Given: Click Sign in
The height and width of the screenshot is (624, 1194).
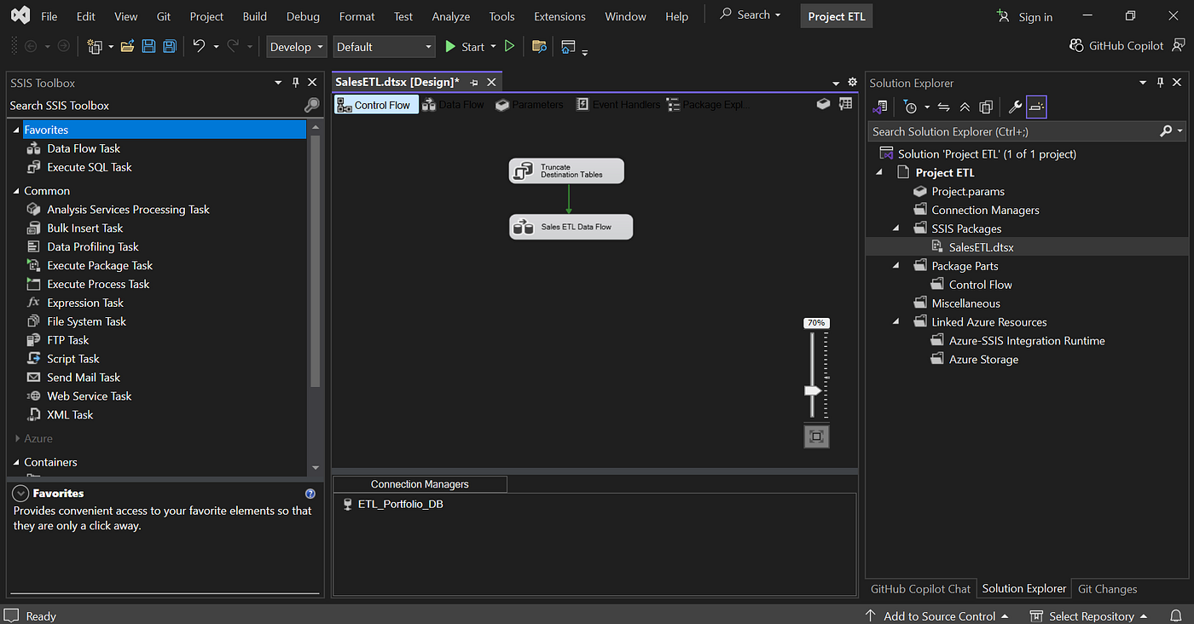Looking at the screenshot, I should (x=1025, y=16).
